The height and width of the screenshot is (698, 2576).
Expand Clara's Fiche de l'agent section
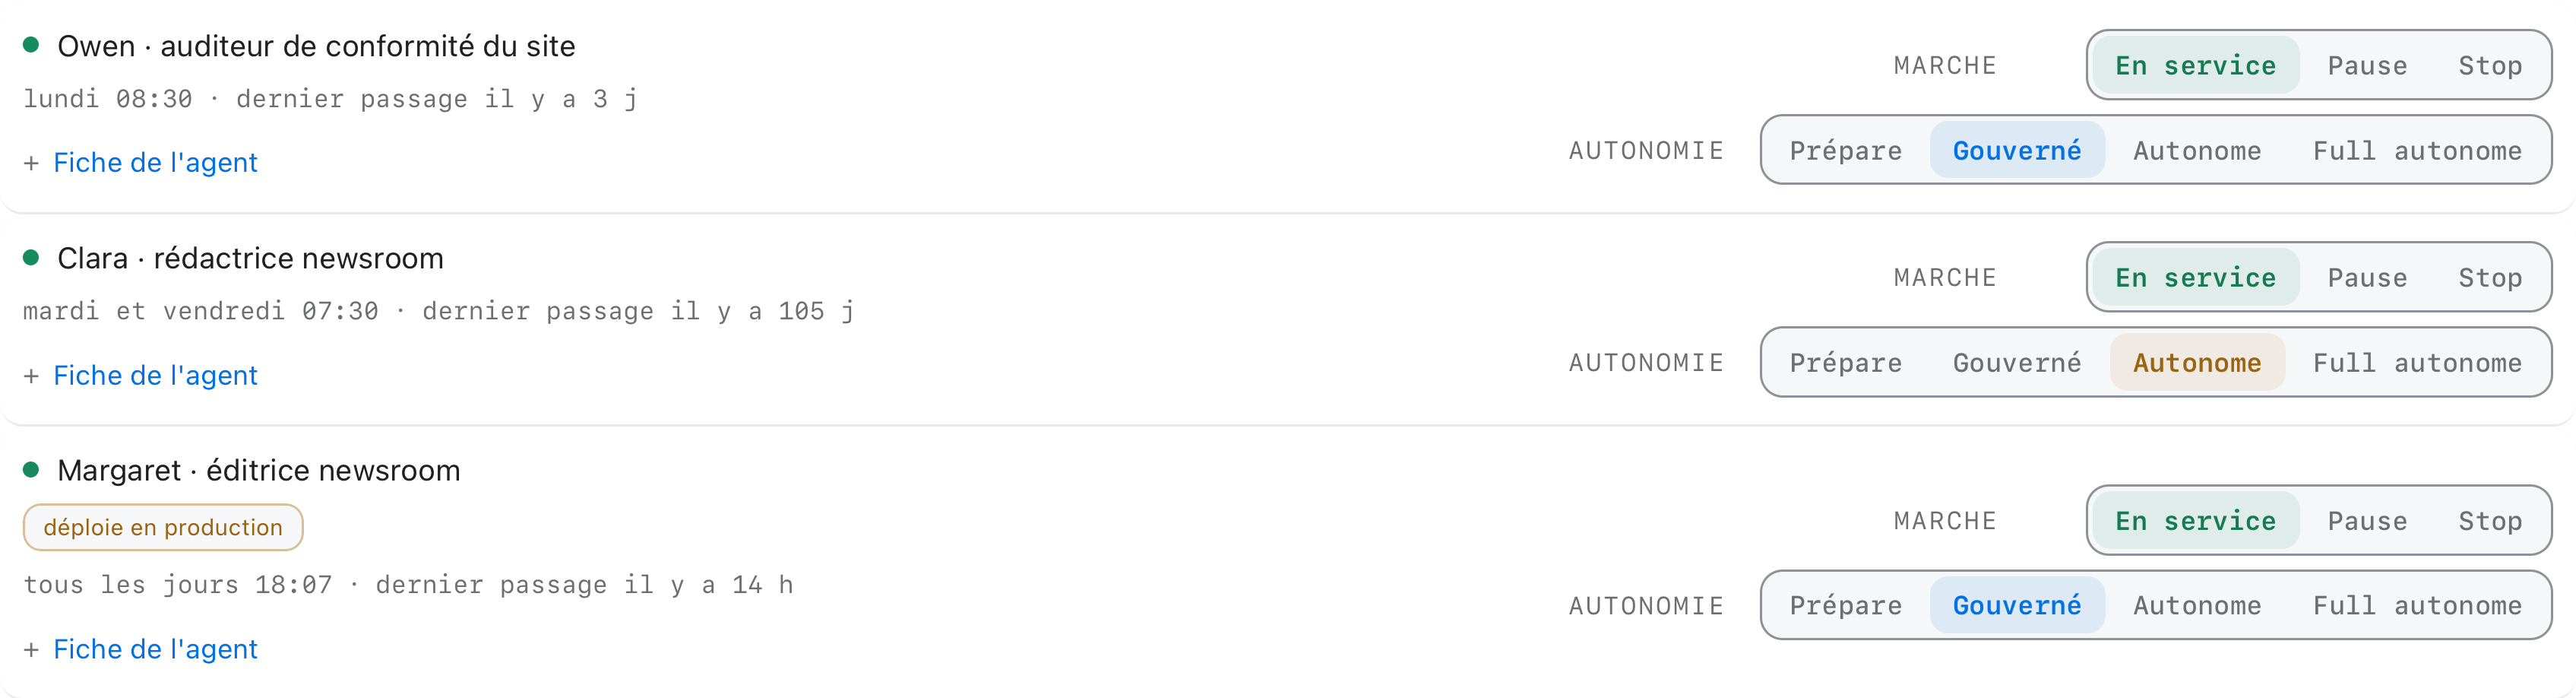click(x=140, y=375)
